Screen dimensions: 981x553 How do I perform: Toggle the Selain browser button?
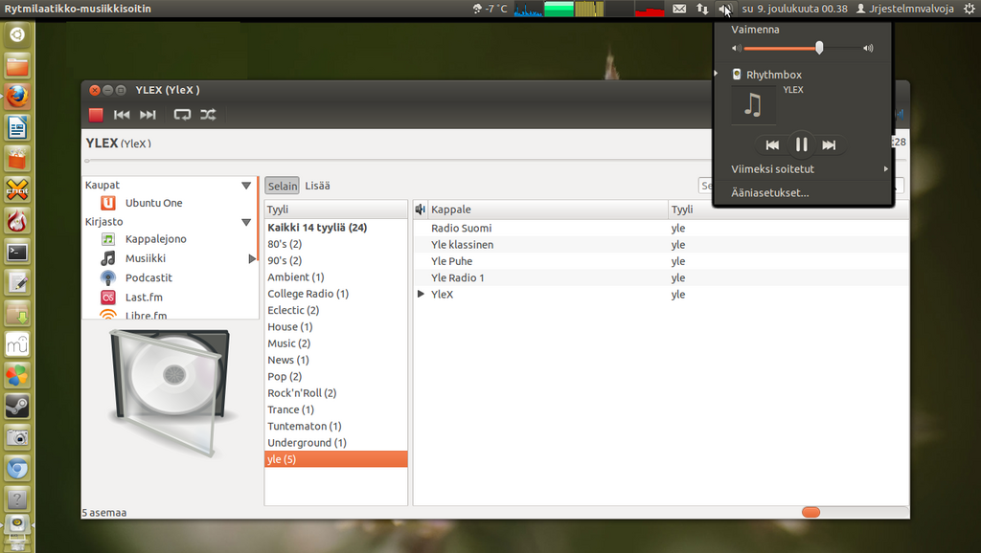coord(282,186)
